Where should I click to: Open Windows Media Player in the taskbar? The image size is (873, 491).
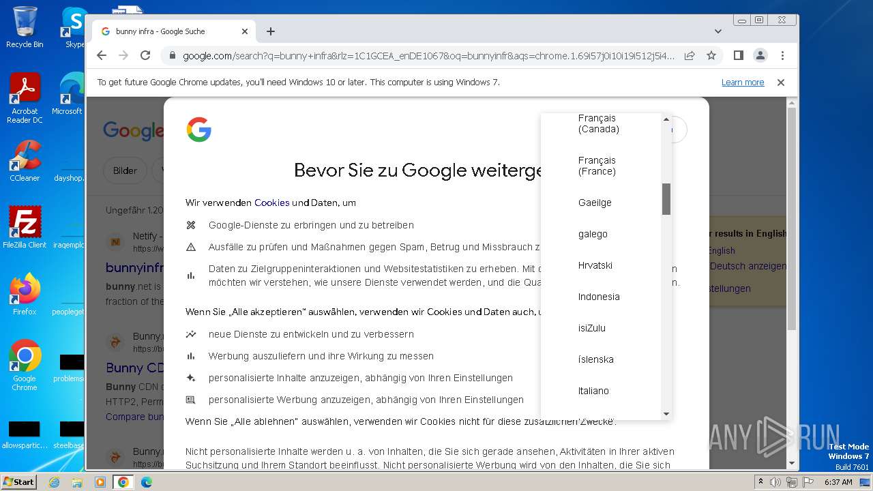pyautogui.click(x=100, y=482)
